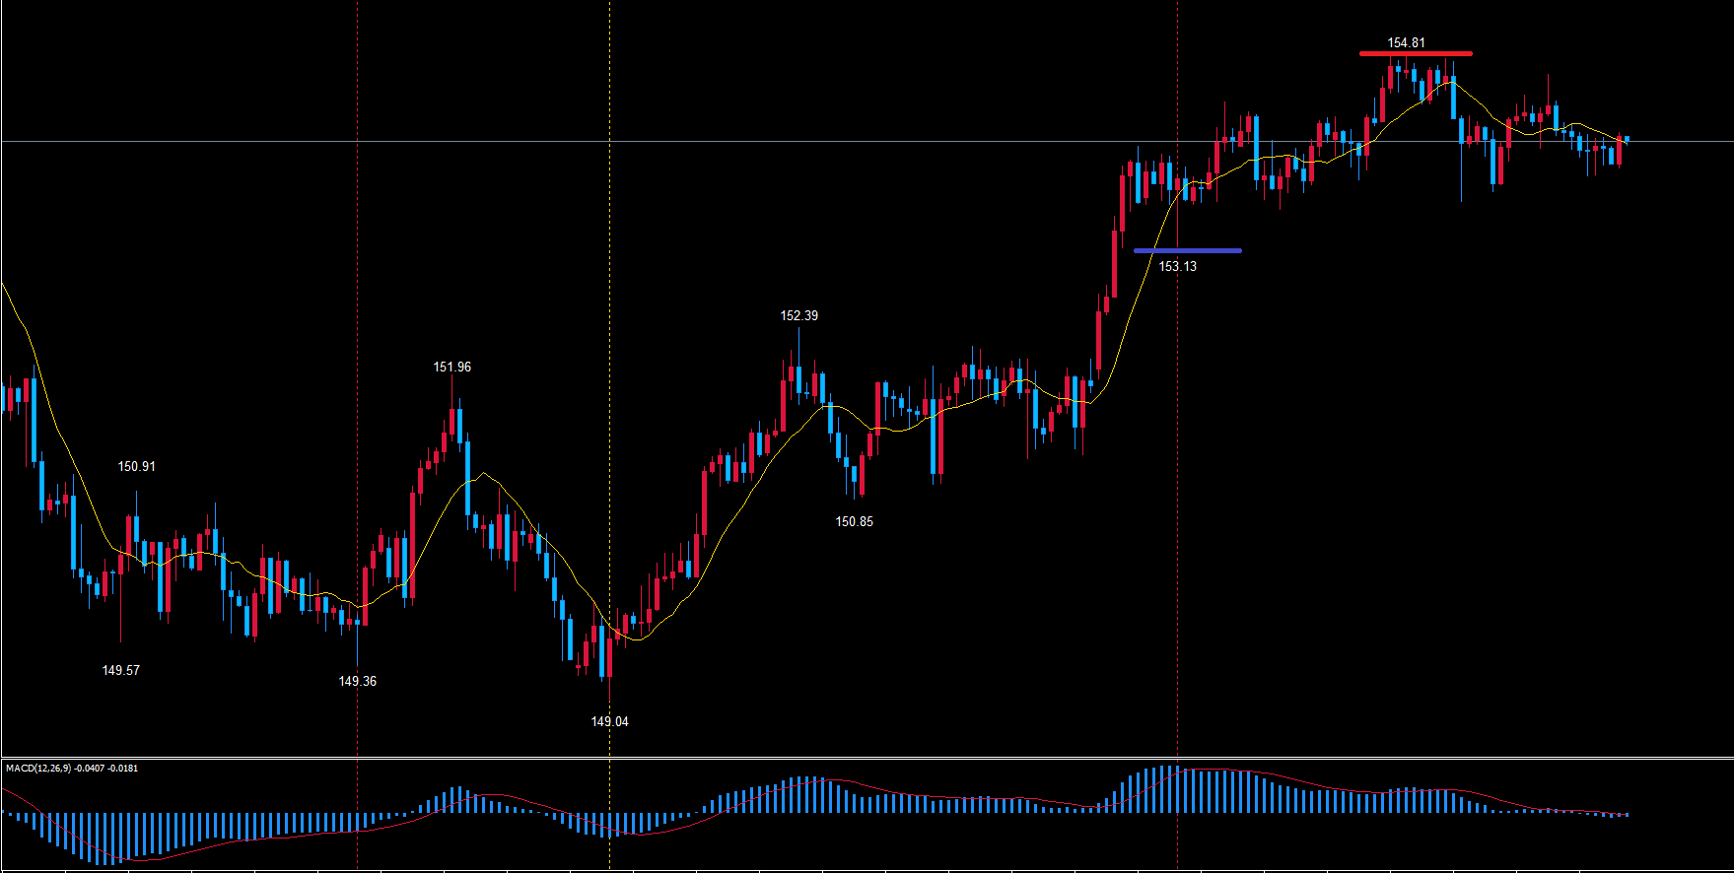Click the 152.39 swing high label
Image resolution: width=1734 pixels, height=873 pixels.
pyautogui.click(x=798, y=315)
